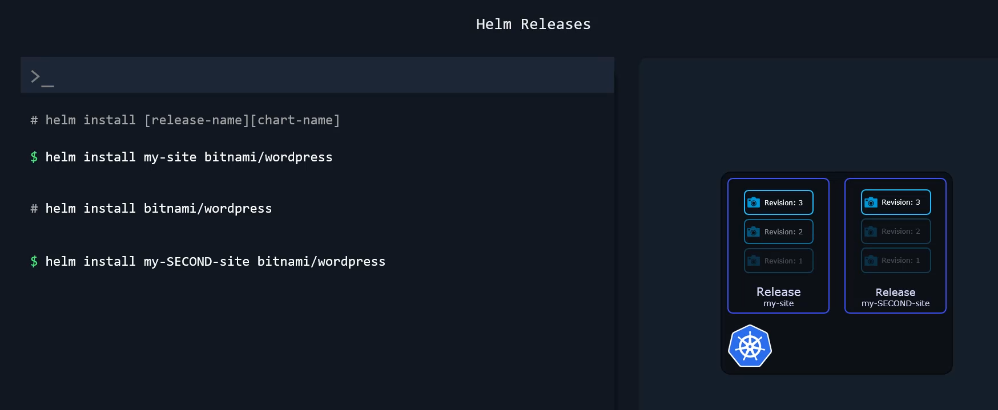
Task: Click camera icon of my-site Revision 2
Action: (754, 232)
